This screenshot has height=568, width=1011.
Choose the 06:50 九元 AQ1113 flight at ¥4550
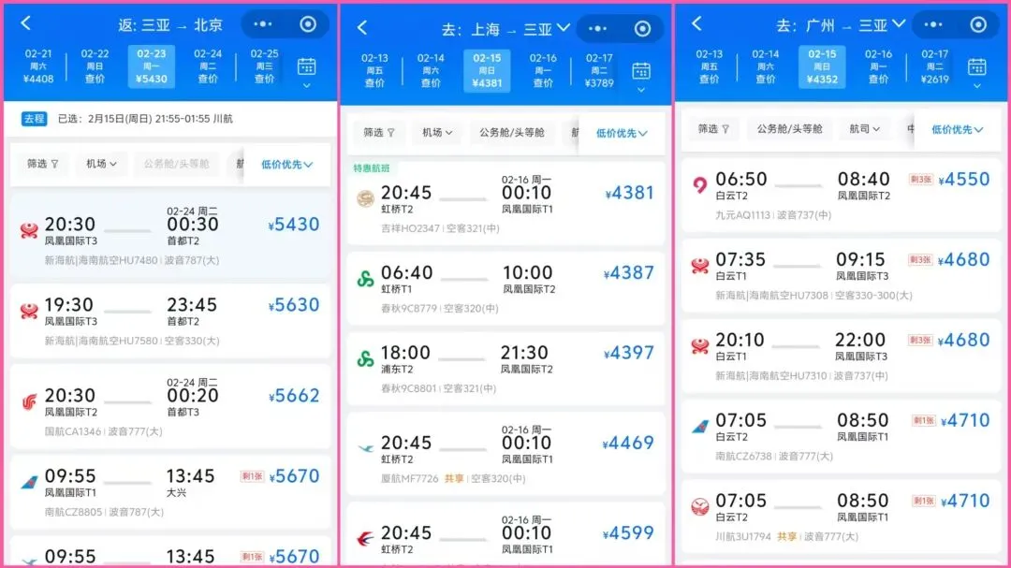click(841, 196)
